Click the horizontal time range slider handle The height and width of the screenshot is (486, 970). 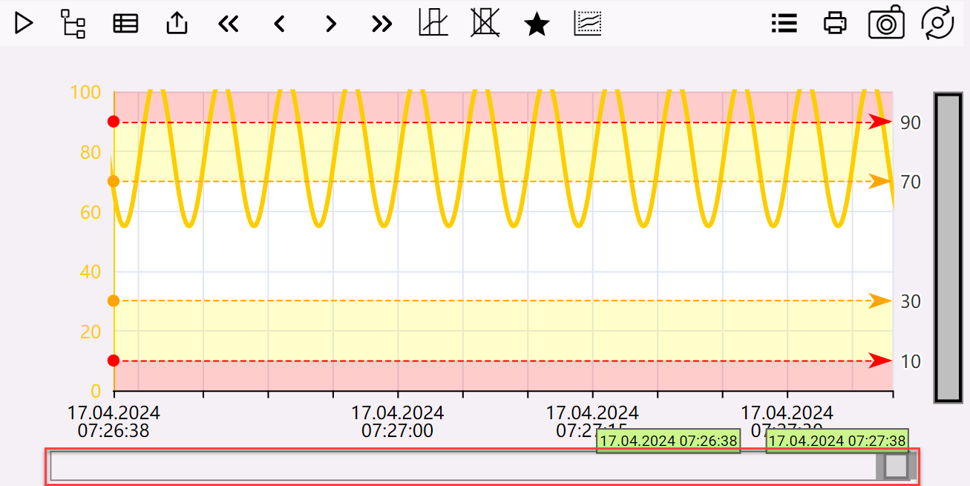[x=897, y=466]
